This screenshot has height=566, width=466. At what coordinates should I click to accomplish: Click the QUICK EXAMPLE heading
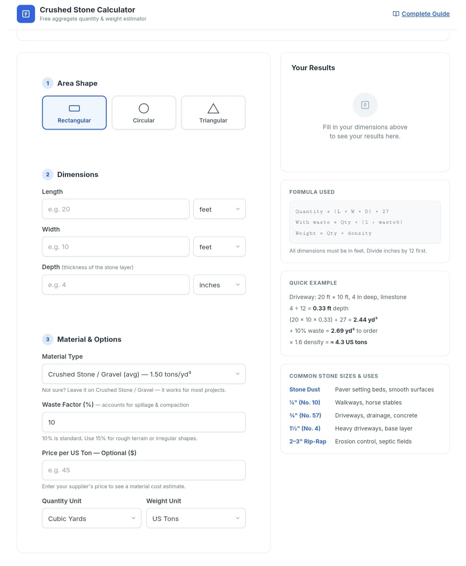point(313,283)
